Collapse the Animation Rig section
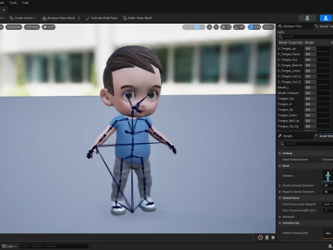This screenshot has height=250, width=333. pyautogui.click(x=280, y=223)
